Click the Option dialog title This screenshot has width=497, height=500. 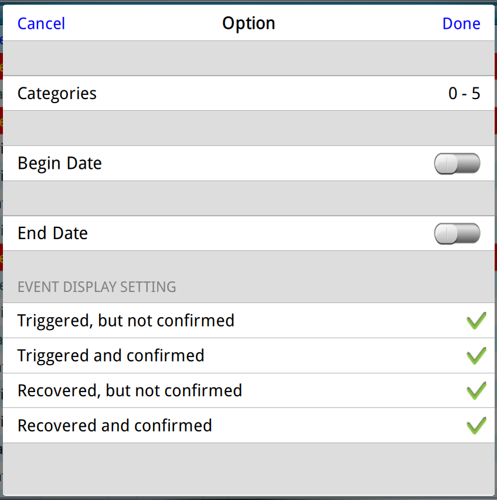pos(249,23)
